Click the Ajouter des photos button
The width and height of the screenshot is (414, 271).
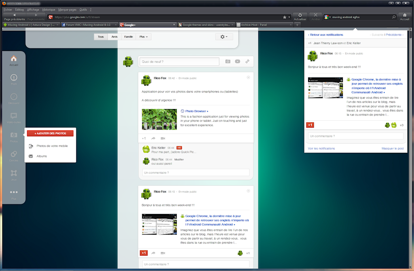50,133
